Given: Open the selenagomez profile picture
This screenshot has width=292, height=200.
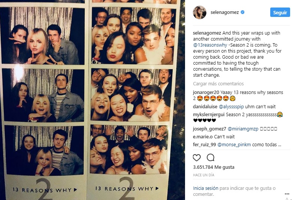Looking at the screenshot, I should [200, 12].
